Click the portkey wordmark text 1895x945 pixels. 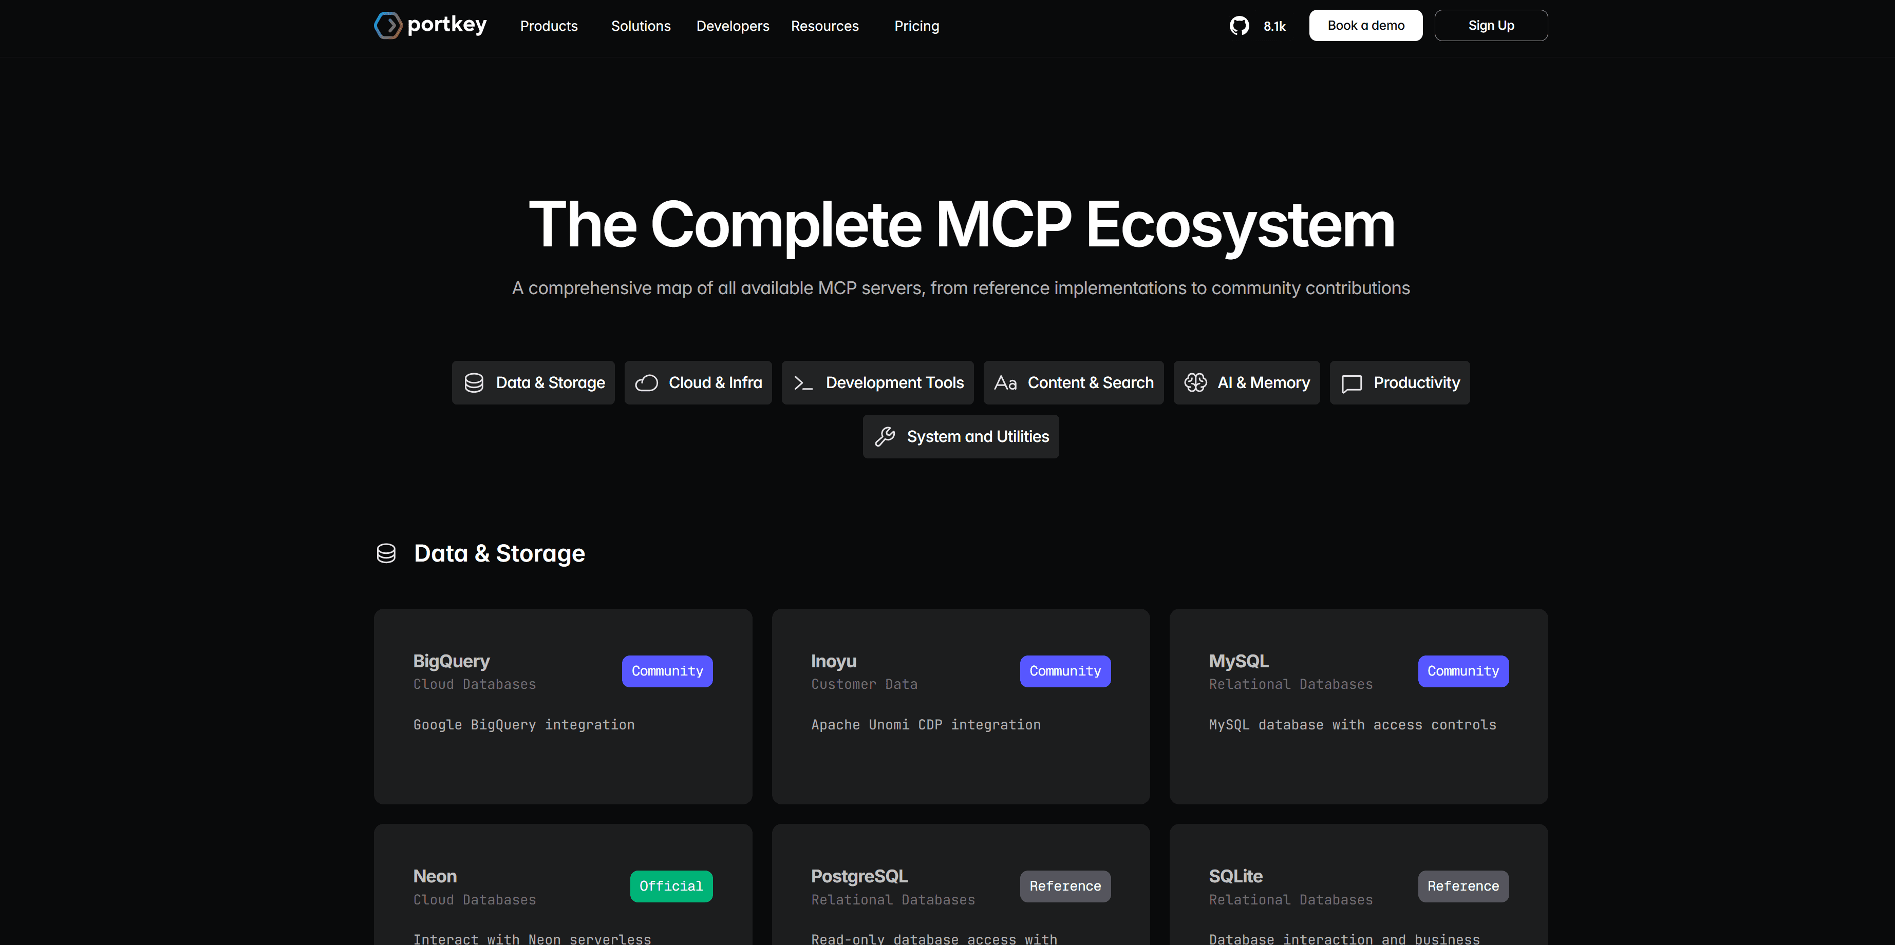pos(446,25)
